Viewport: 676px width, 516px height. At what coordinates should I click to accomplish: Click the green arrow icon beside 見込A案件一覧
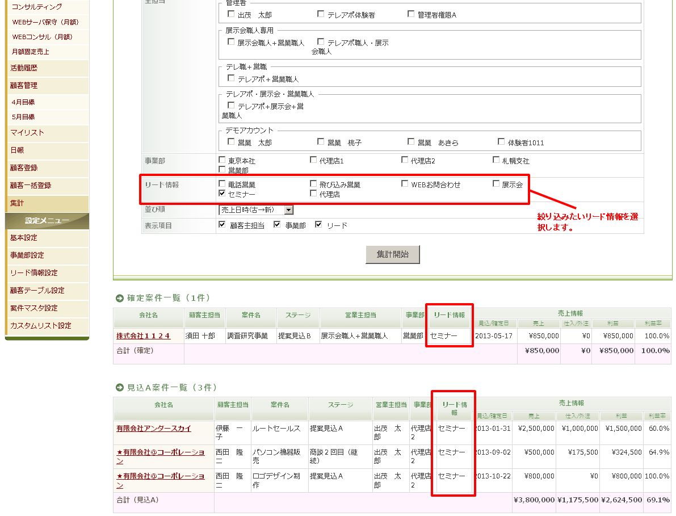coord(120,388)
